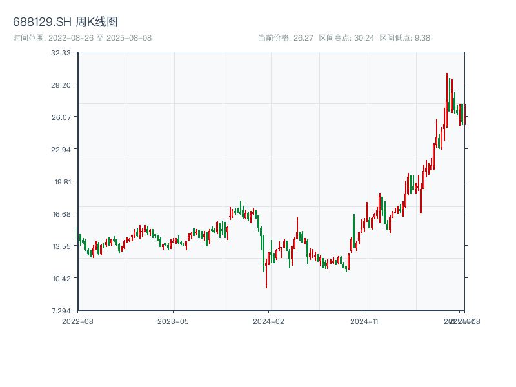This screenshot has width=516, height=387.
Task: Click the 2022-08 date axis label
Action: coord(77,321)
